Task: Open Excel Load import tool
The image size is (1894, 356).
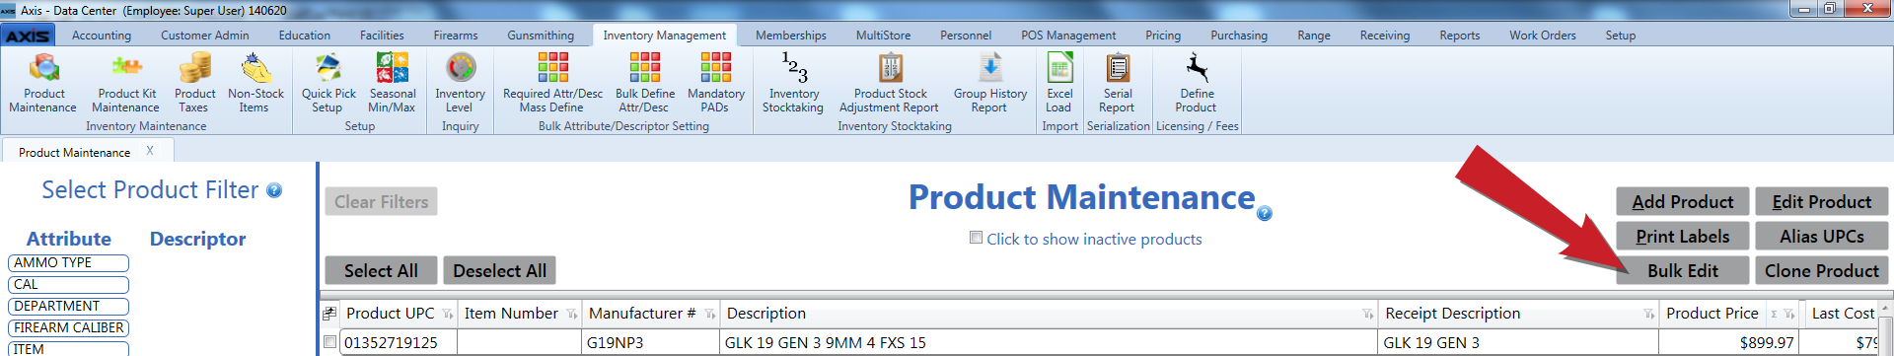Action: (x=1058, y=83)
